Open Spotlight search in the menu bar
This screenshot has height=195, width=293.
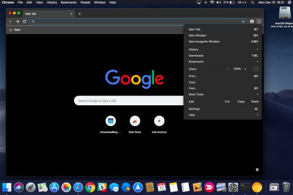[252, 2]
